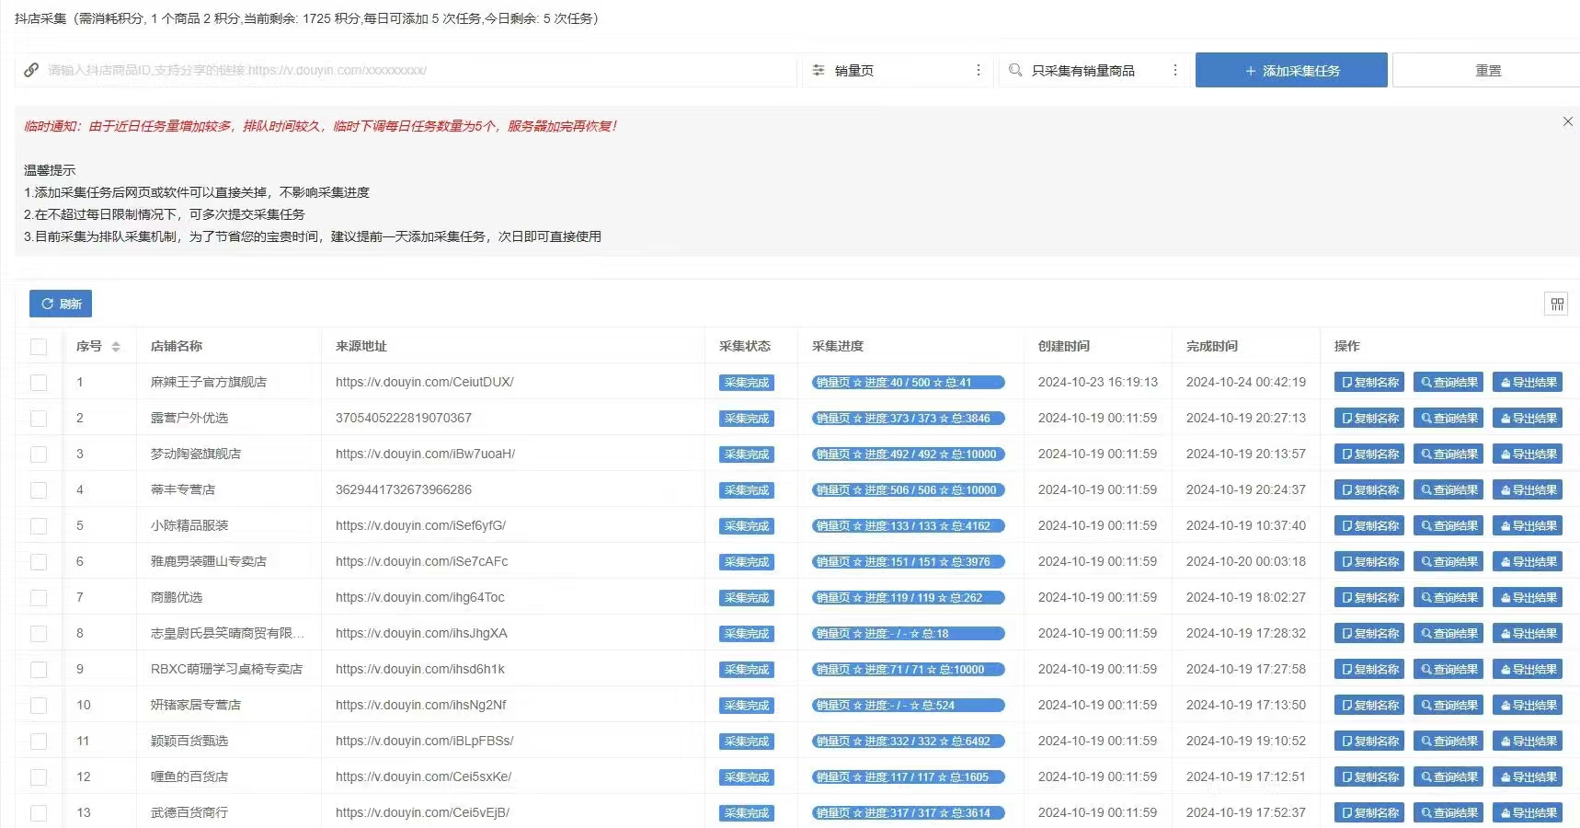The width and height of the screenshot is (1580, 828).
Task: Click the 刷新 refresh button
Action: click(61, 304)
